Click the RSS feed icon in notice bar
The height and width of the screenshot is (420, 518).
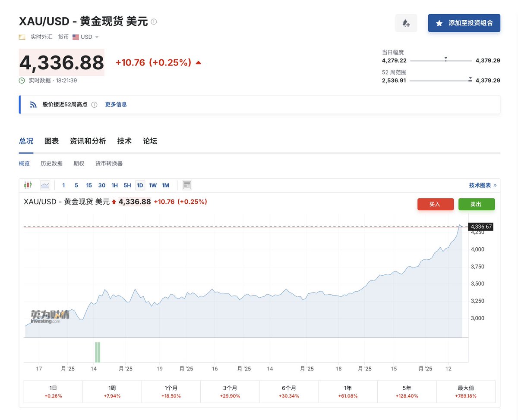click(x=33, y=105)
